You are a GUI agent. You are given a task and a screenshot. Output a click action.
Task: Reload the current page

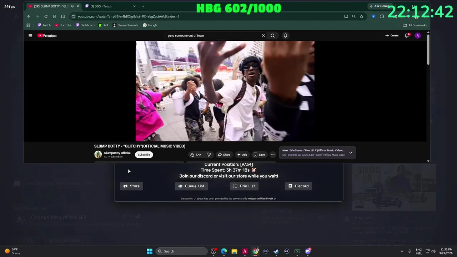[46, 16]
